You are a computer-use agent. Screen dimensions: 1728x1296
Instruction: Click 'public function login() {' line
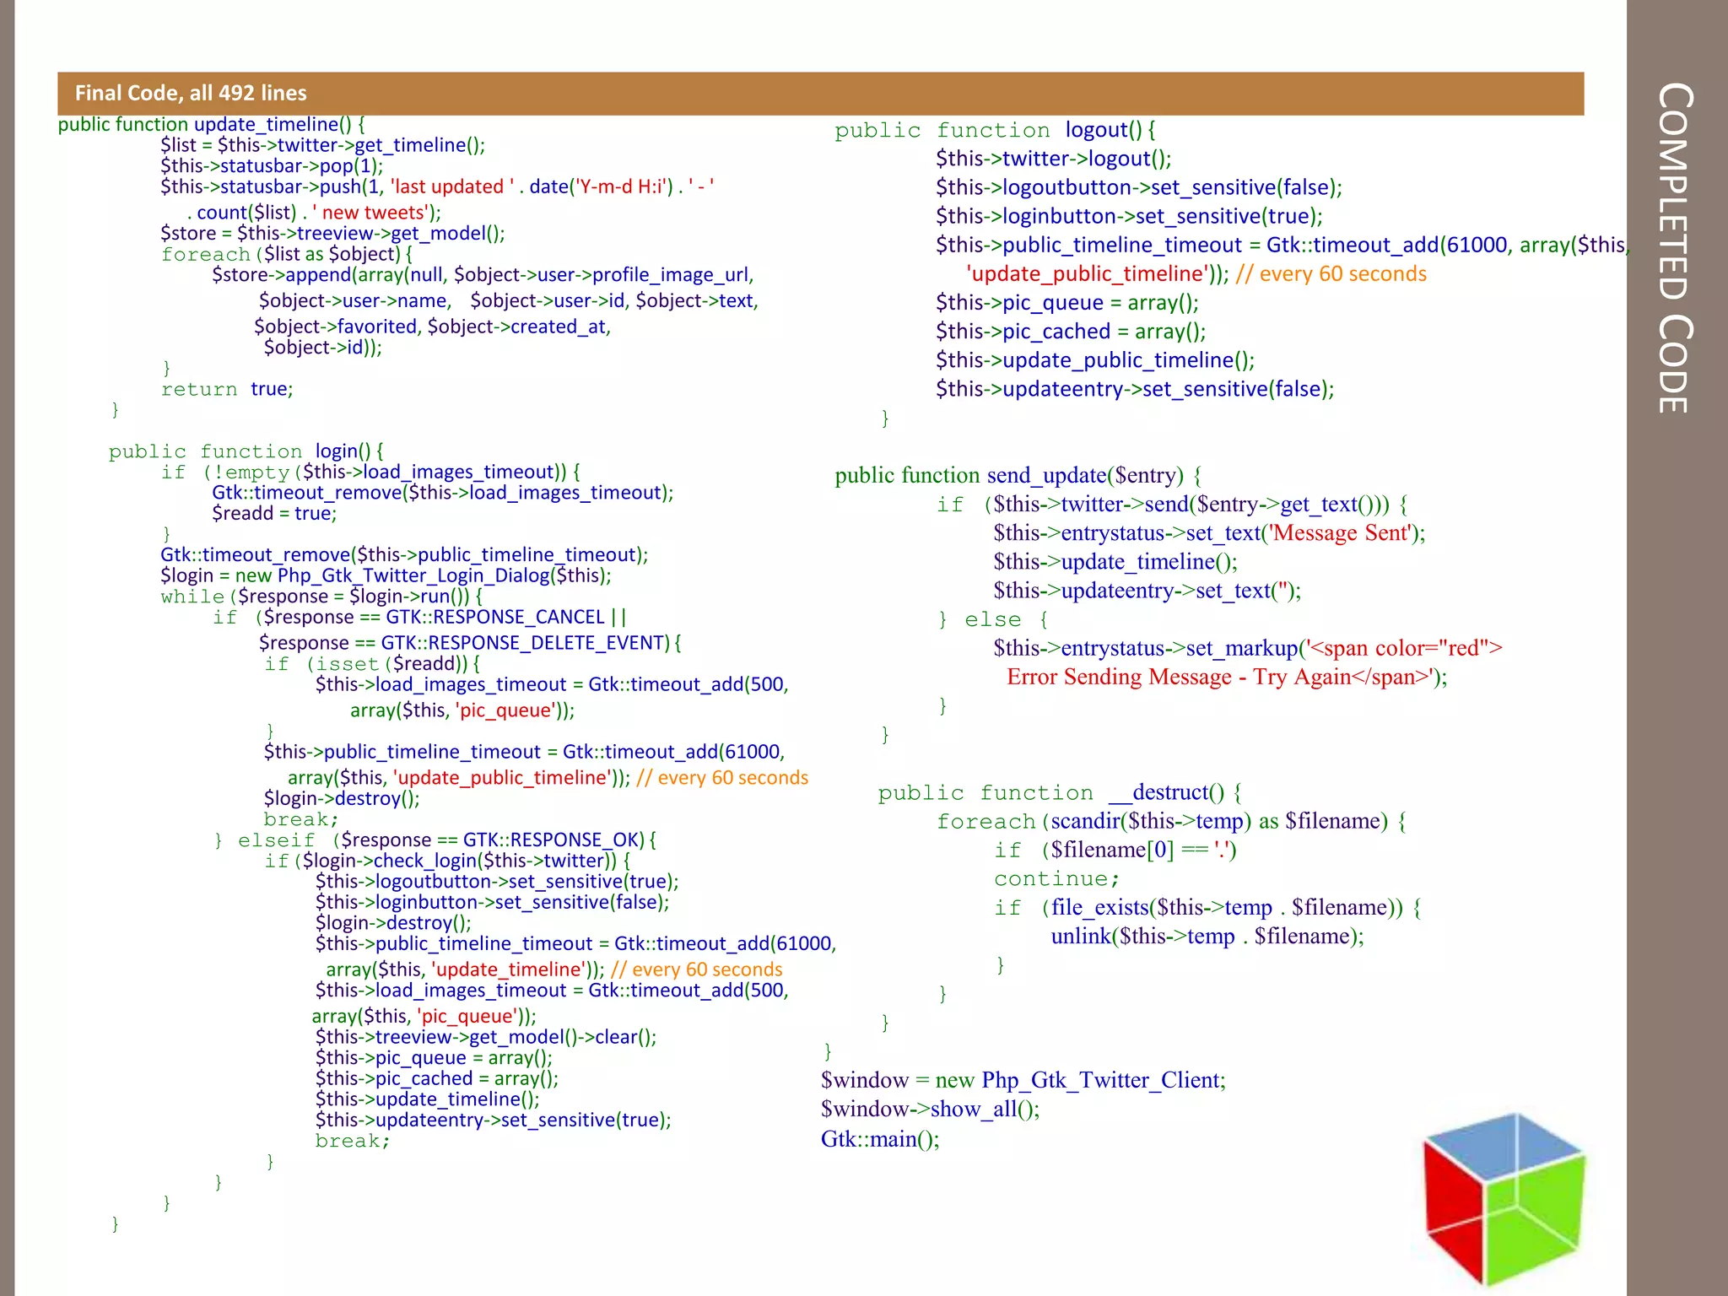[246, 451]
